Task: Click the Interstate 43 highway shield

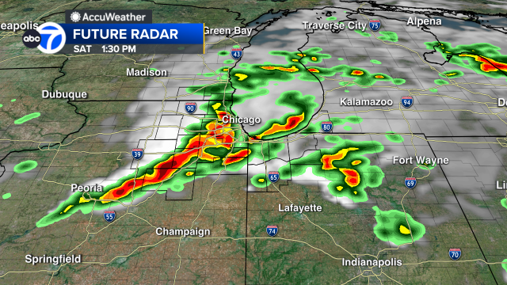Action: tap(237, 54)
